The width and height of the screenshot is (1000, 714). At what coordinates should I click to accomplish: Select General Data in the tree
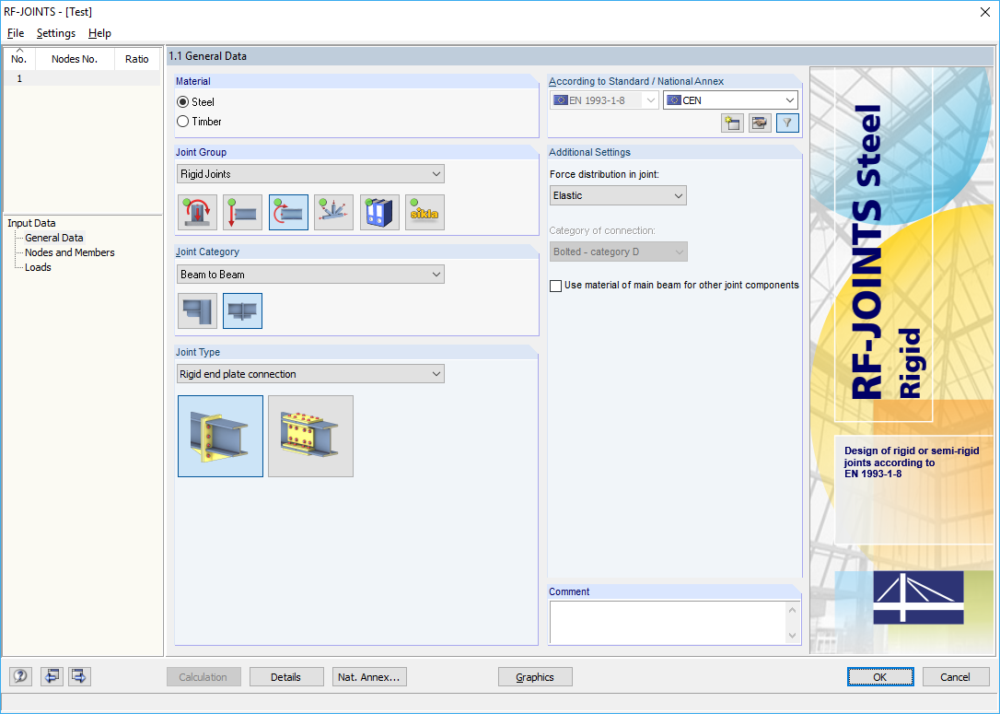(x=54, y=238)
